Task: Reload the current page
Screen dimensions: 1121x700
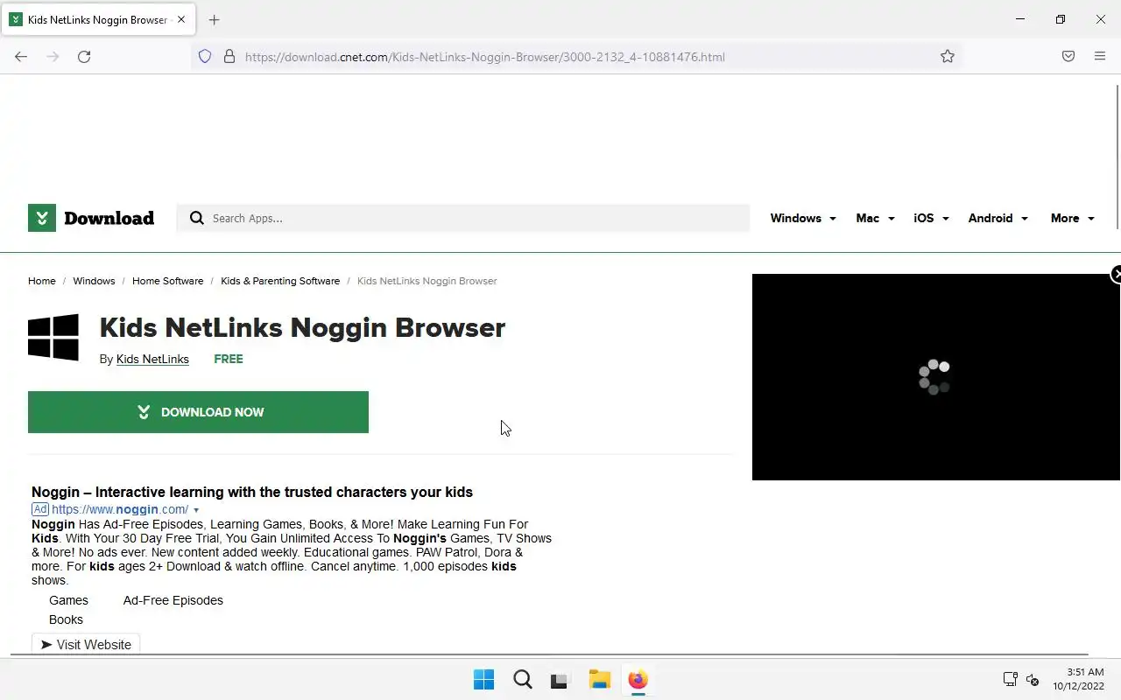Action: (84, 56)
